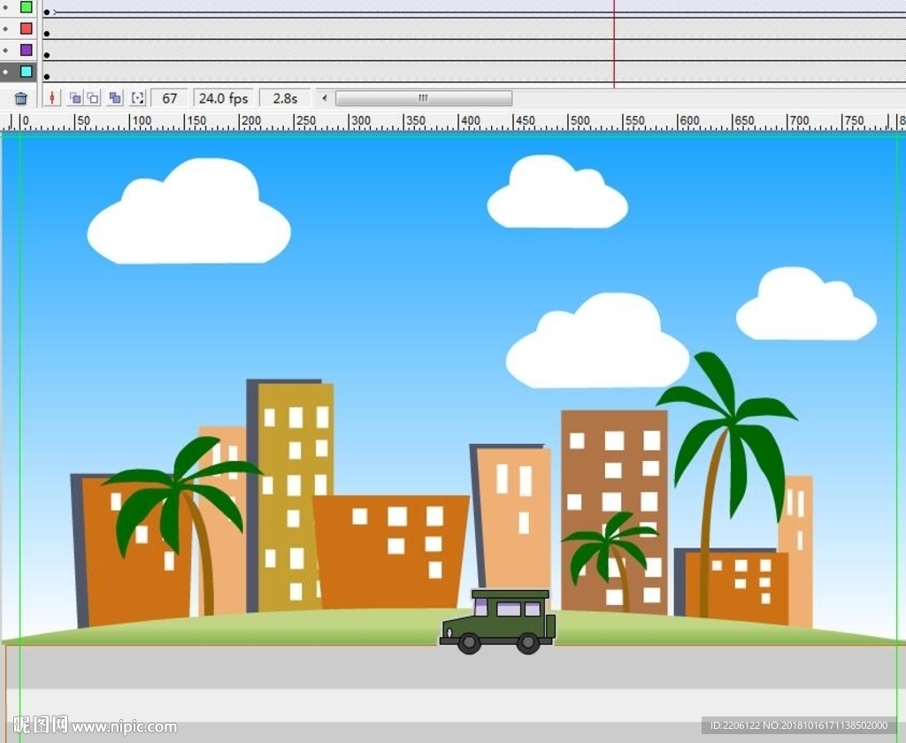This screenshot has width=906, height=743.
Task: Toggle outline view for red layer
Action: [x=27, y=28]
